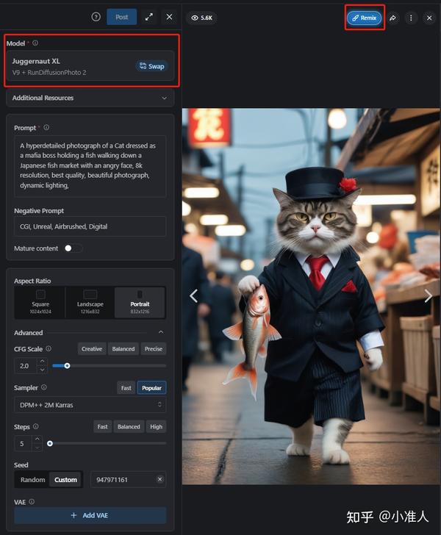Click the Model info icon
The image size is (441, 535).
pyautogui.click(x=35, y=43)
